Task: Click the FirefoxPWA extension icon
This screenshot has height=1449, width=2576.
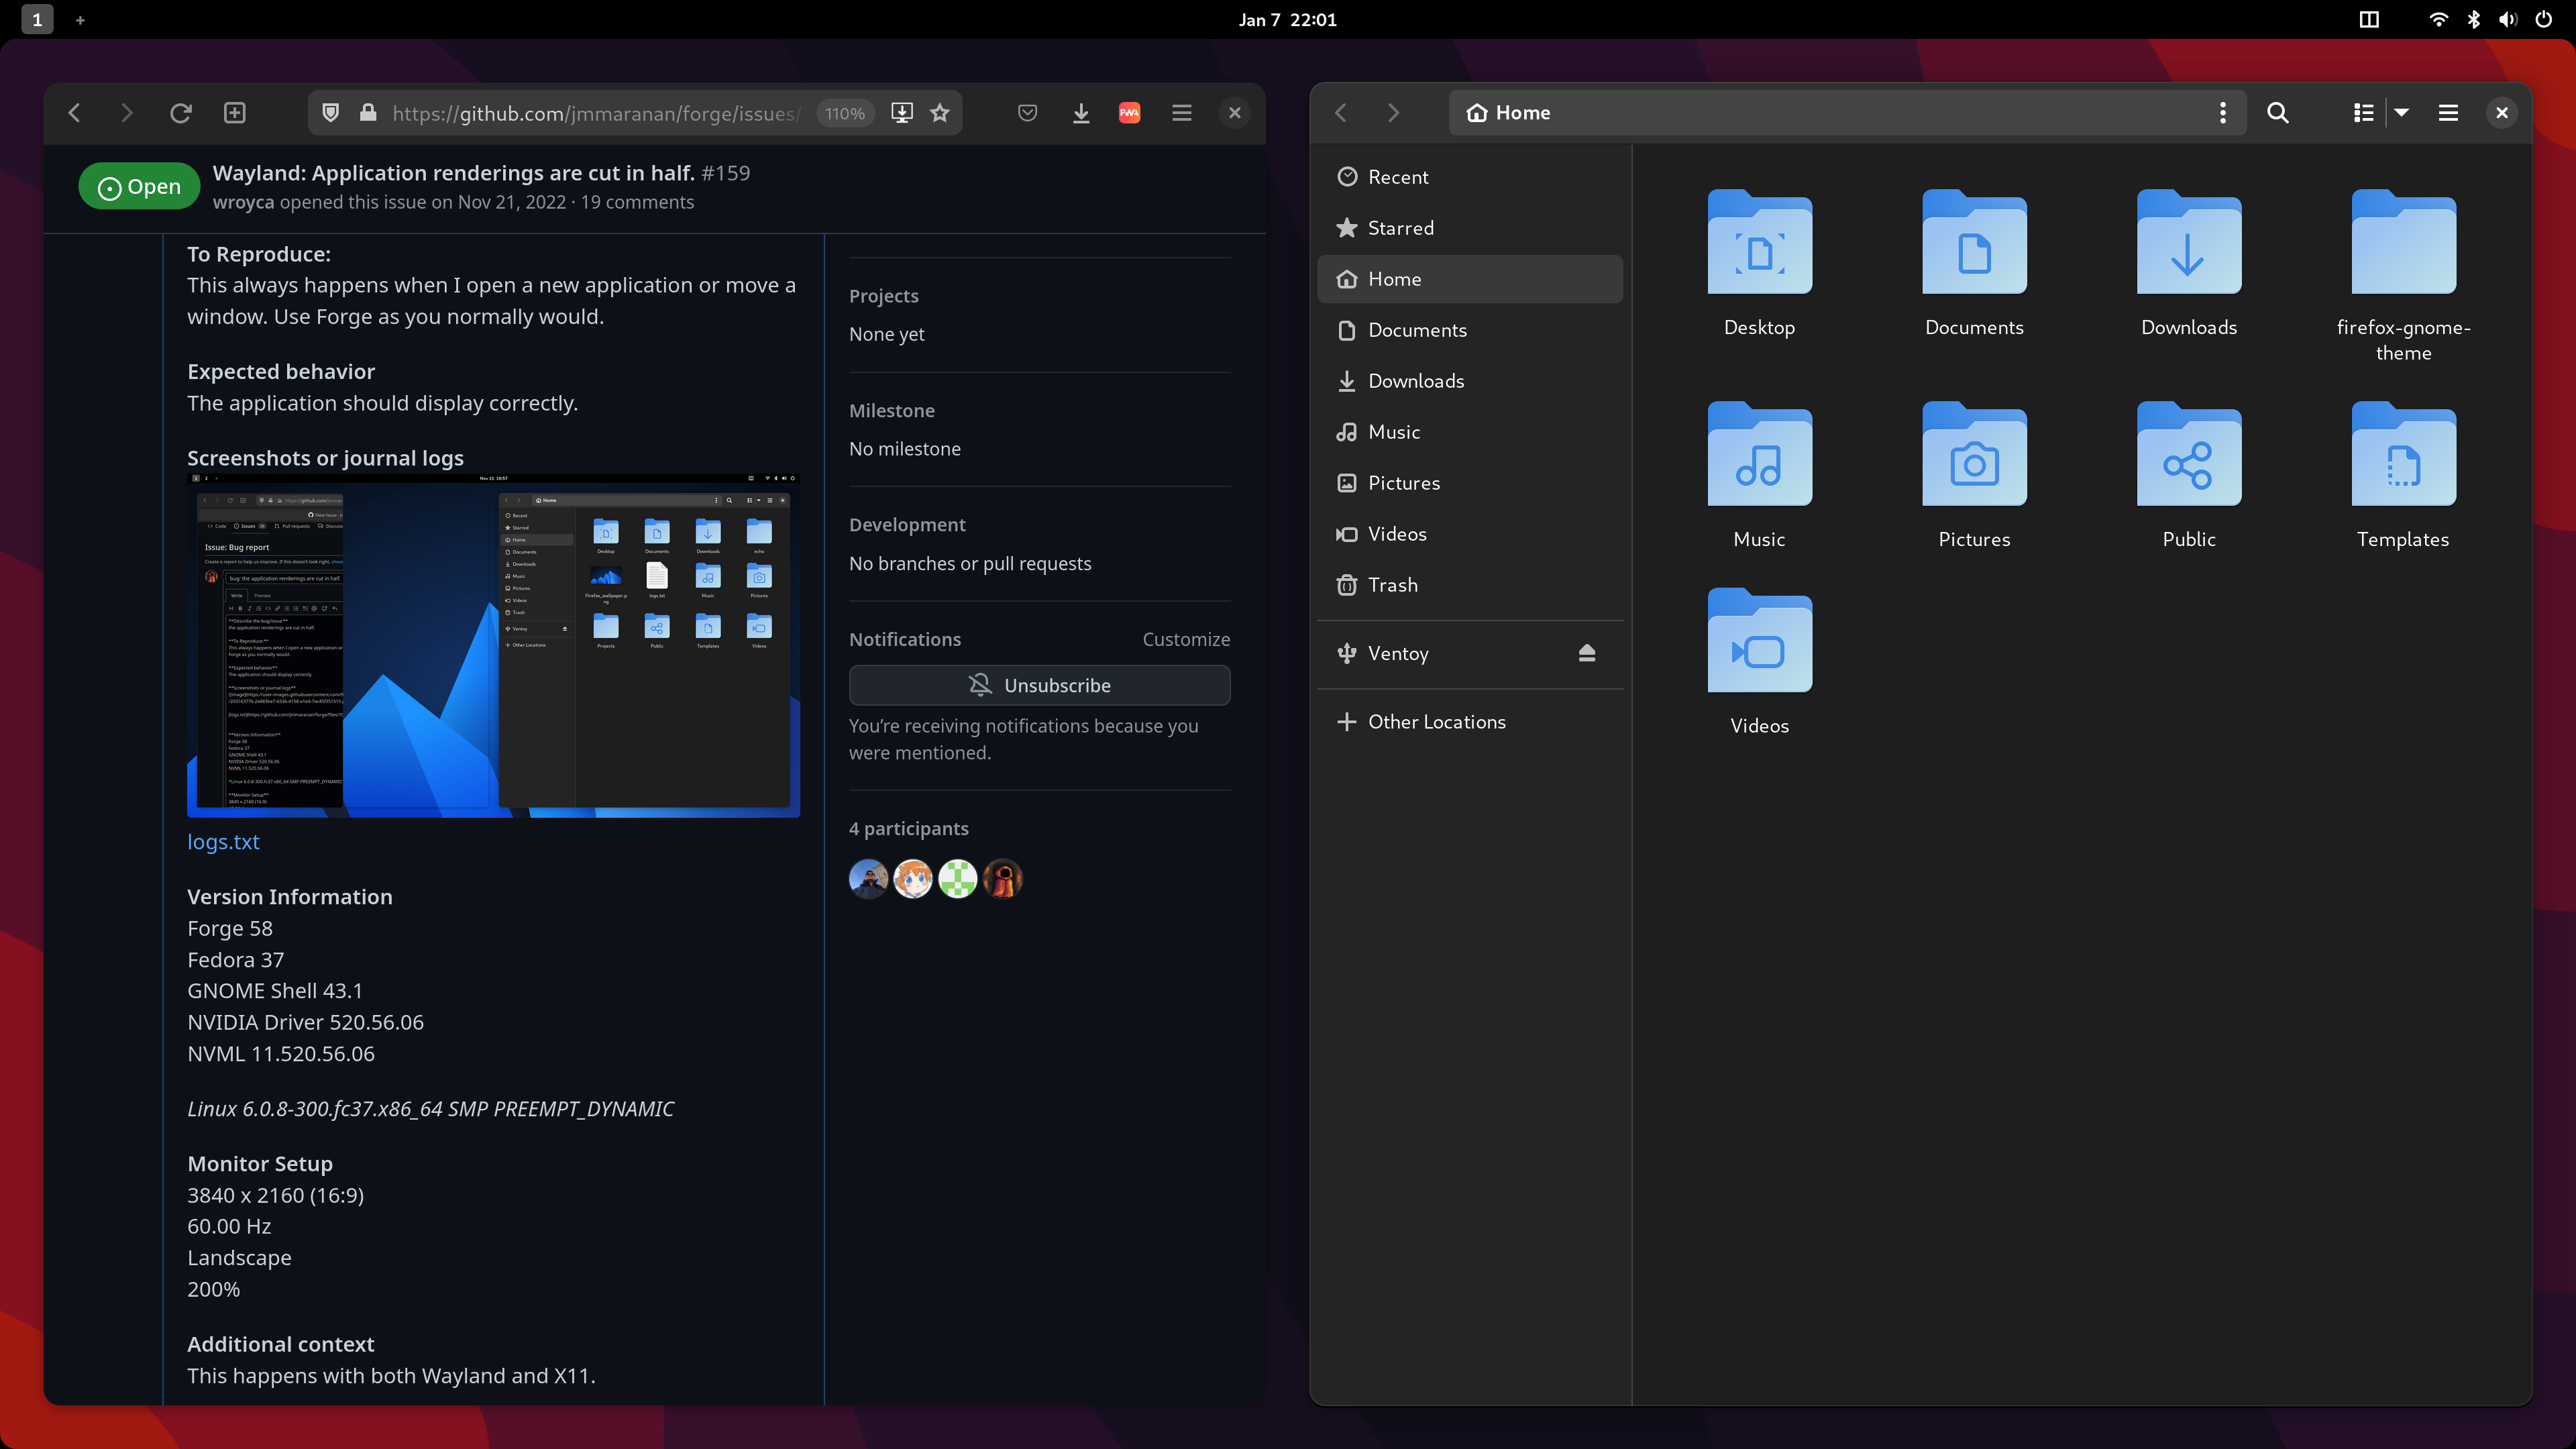Action: tap(1129, 113)
